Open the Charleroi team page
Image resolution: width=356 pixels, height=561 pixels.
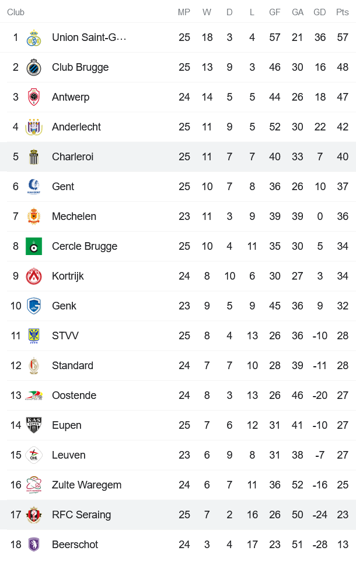(x=72, y=156)
